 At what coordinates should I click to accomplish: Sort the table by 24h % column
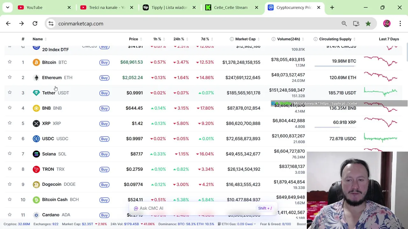coord(181,39)
